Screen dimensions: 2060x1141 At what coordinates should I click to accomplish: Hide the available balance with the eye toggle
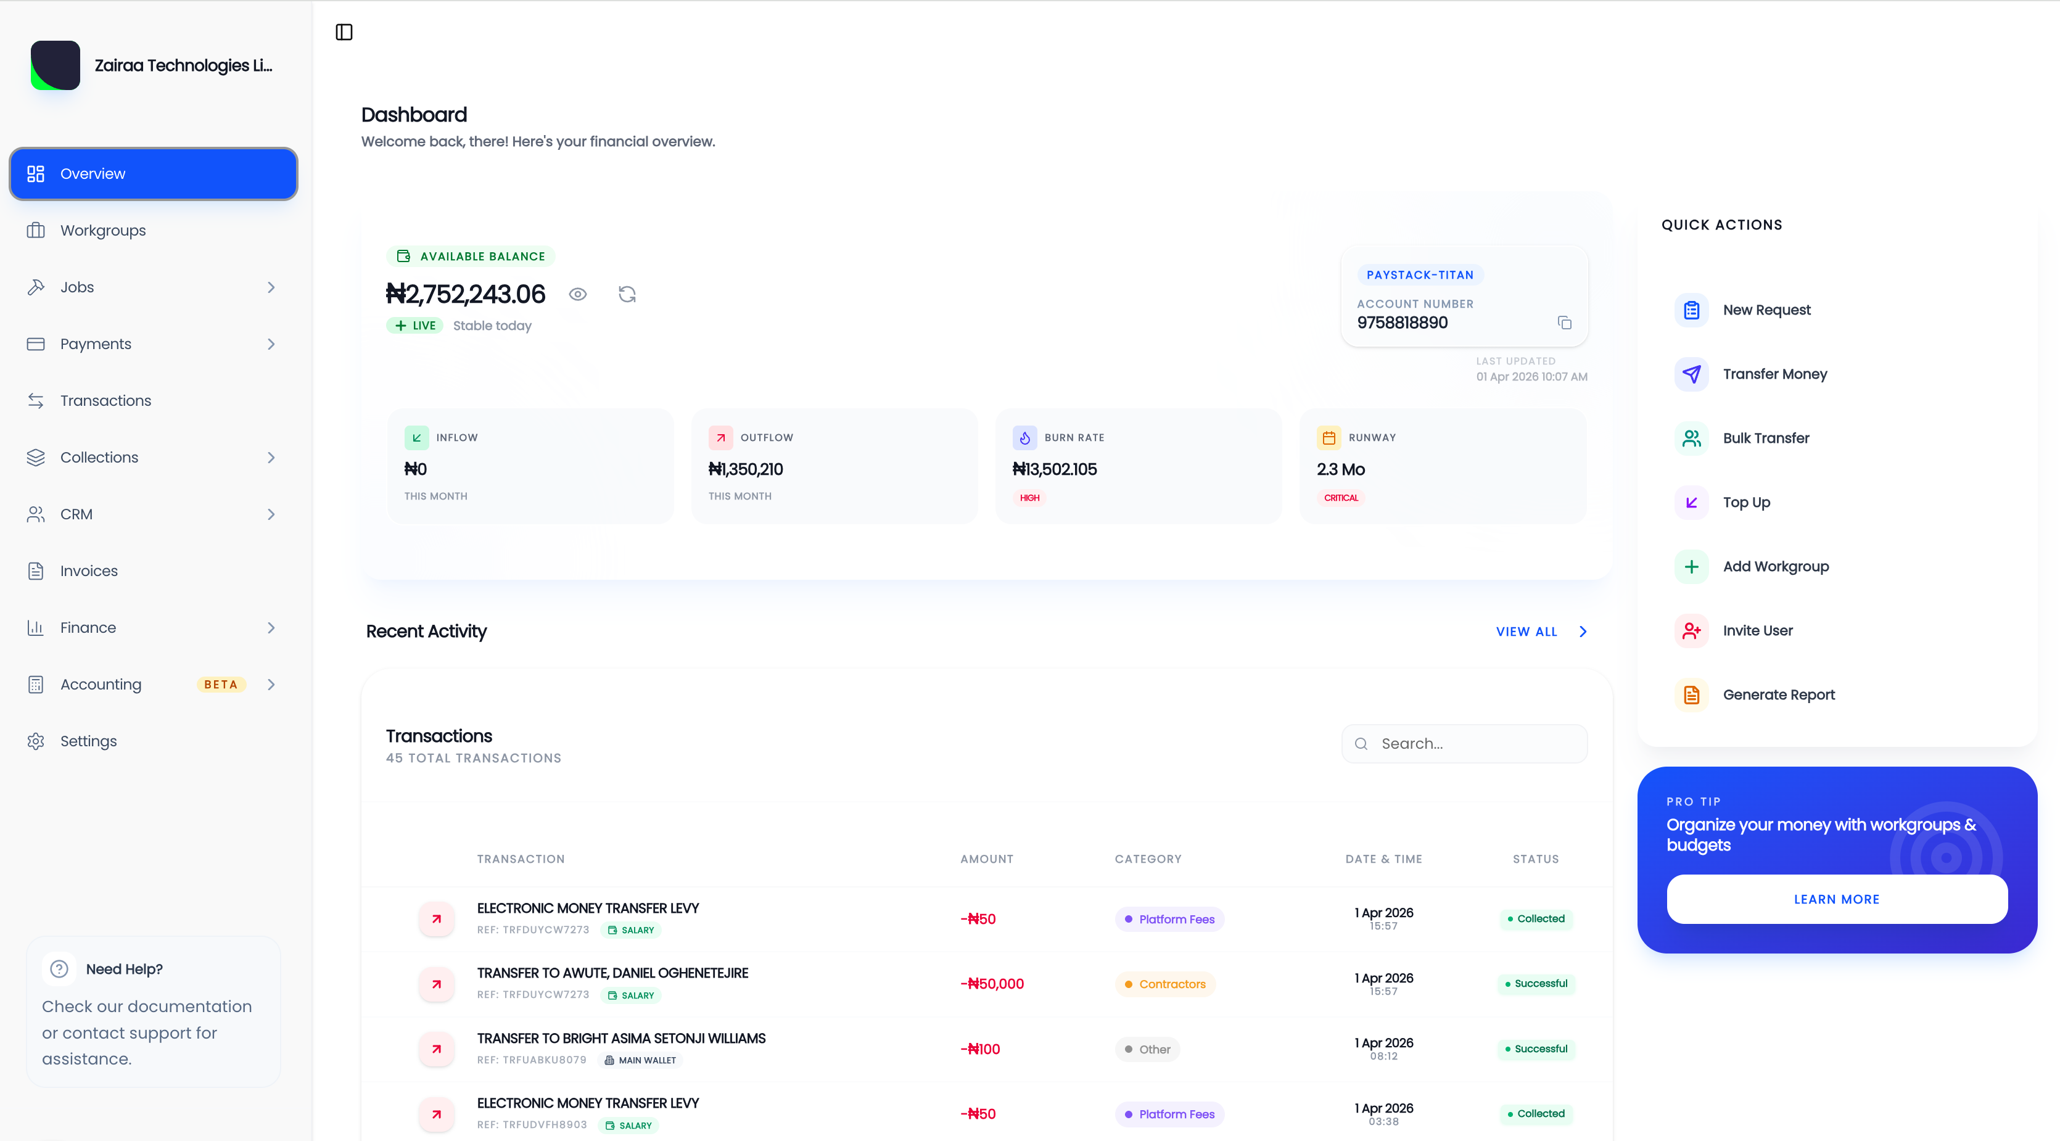click(x=578, y=294)
